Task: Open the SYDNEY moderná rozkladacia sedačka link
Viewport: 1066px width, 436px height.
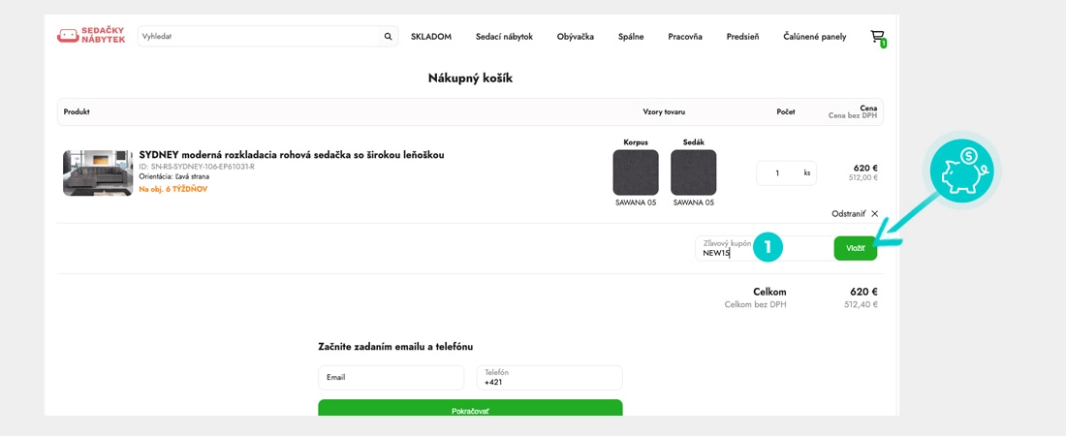Action: pos(292,154)
